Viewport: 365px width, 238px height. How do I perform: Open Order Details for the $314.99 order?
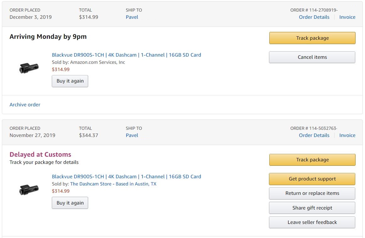314,17
